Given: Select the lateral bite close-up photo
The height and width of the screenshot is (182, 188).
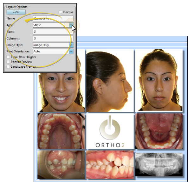Looking at the screenshot, I should coord(110,165).
